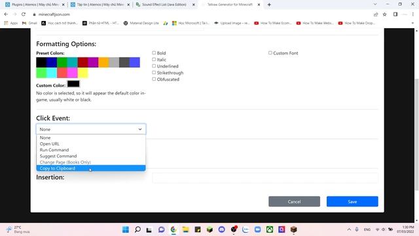Open File Explorer from taskbar
This screenshot has width=419, height=236.
pyautogui.click(x=185, y=229)
